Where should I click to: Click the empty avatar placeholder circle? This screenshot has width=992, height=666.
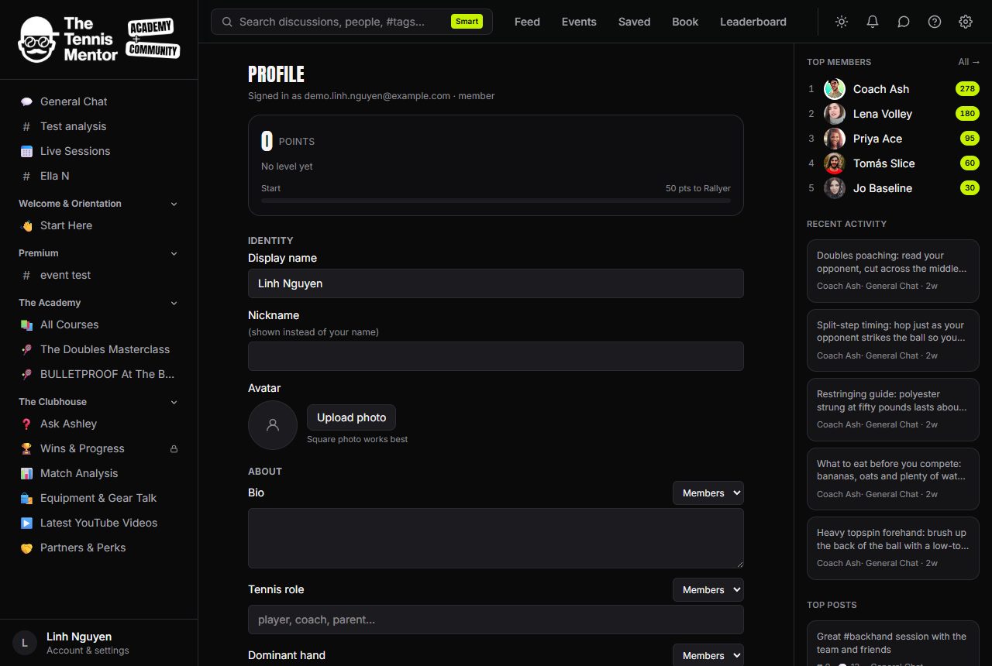click(x=273, y=425)
